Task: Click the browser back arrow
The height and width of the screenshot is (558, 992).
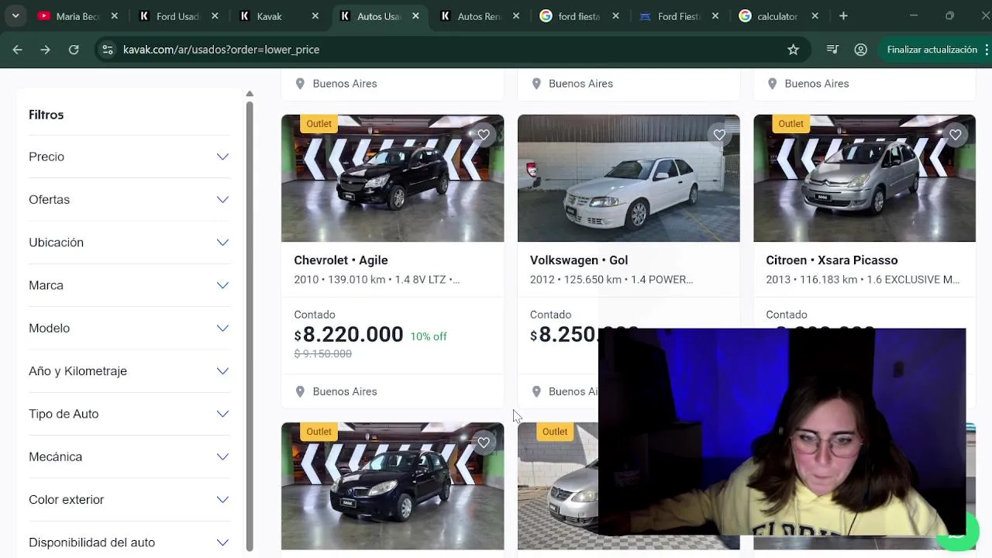Action: pos(17,50)
